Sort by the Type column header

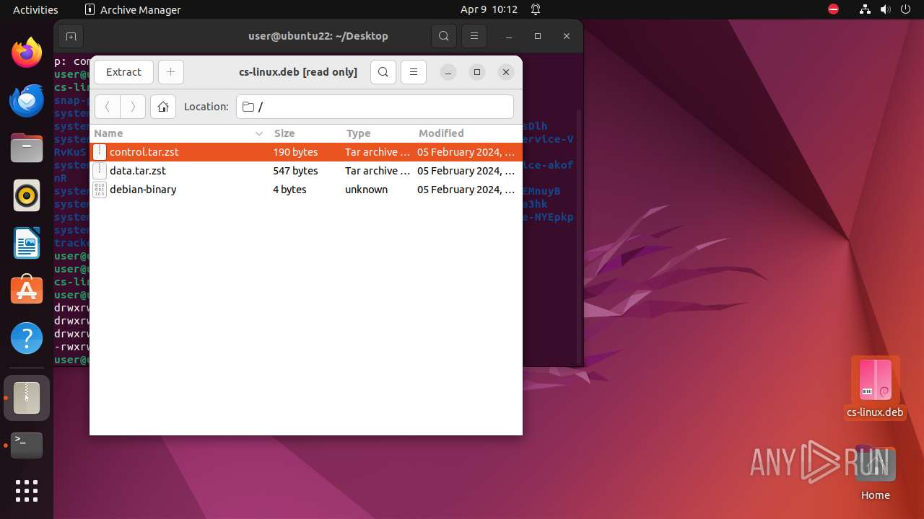pos(378,133)
